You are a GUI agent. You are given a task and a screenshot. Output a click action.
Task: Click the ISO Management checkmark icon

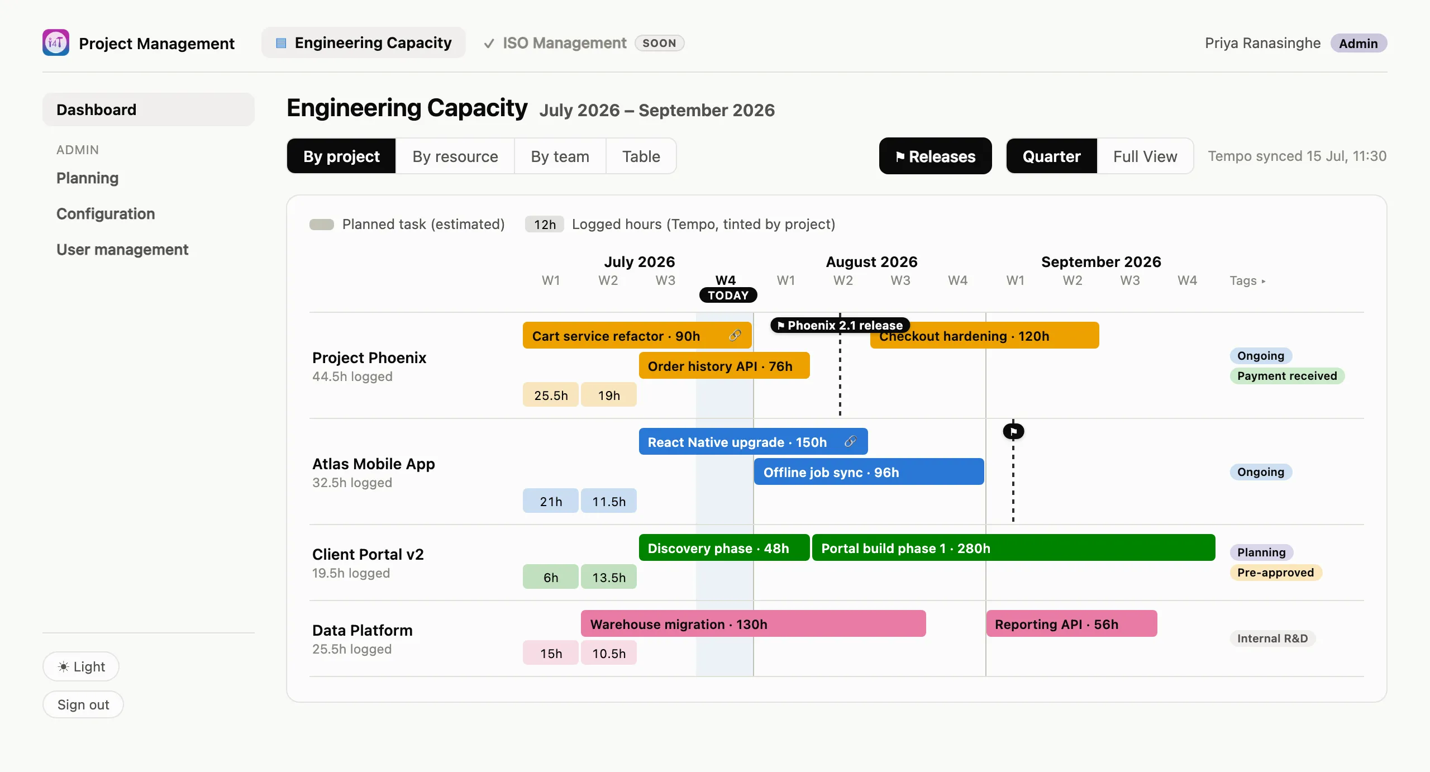tap(489, 43)
